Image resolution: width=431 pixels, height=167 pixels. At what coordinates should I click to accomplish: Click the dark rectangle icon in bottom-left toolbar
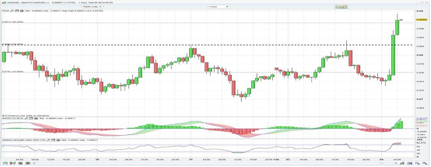click(20, 163)
